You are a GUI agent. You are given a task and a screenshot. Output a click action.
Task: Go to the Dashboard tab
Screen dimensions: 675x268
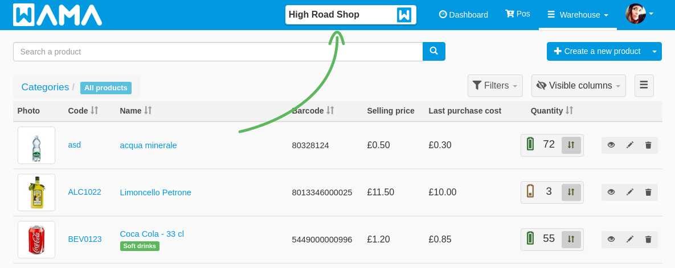click(x=464, y=15)
